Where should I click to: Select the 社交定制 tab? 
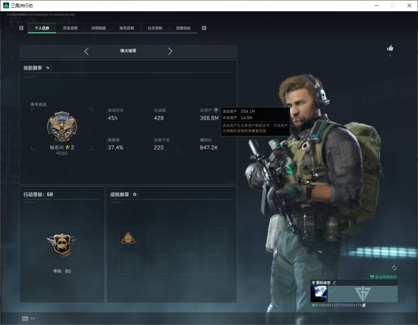tap(155, 28)
